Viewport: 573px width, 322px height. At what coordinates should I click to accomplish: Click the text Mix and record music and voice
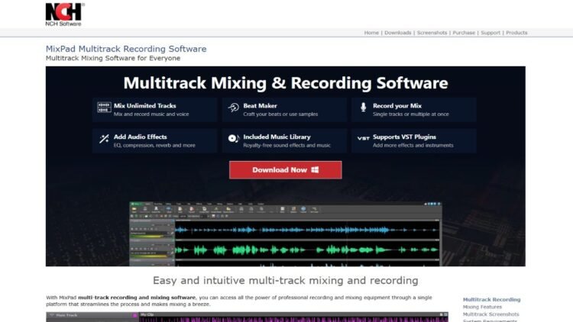point(151,114)
